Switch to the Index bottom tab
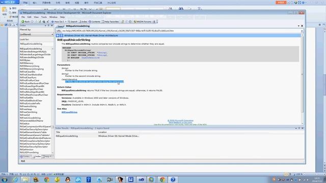 tap(37, 157)
